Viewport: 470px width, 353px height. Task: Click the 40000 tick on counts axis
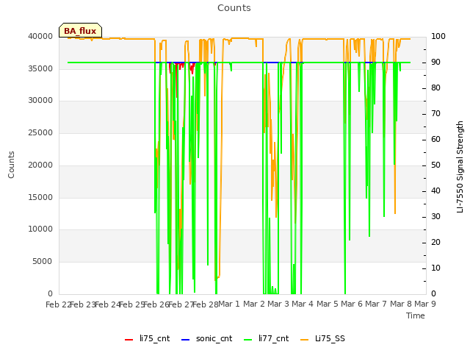(x=40, y=37)
